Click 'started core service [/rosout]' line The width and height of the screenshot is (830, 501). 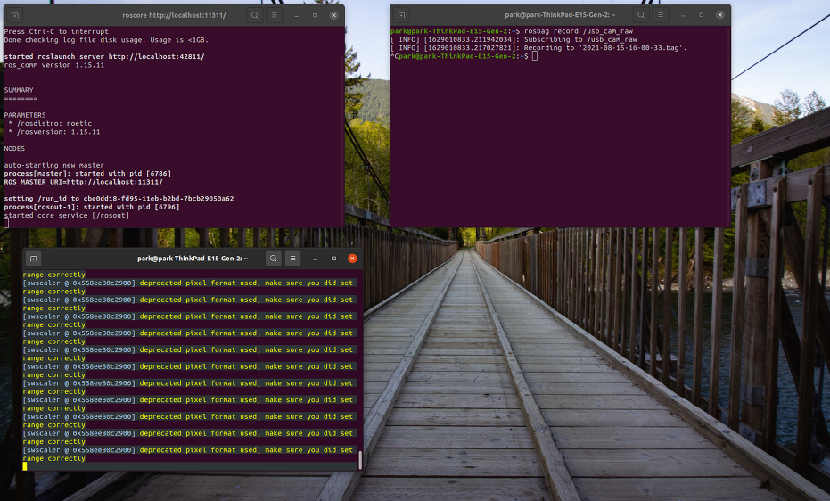pos(67,216)
